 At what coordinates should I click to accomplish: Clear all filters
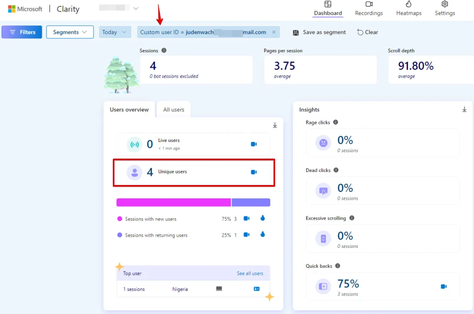[x=368, y=32]
